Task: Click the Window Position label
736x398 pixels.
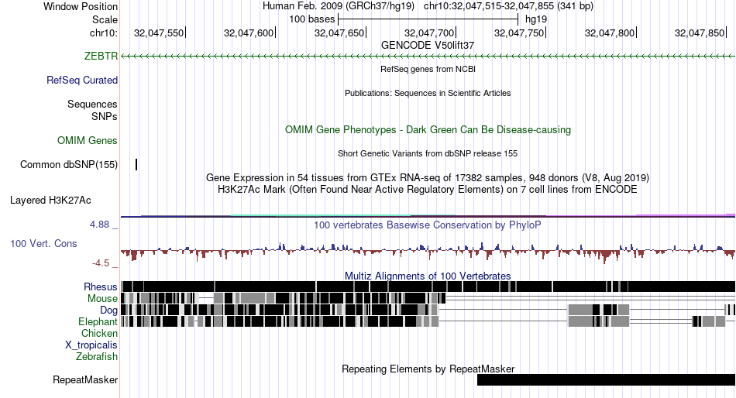Action: click(x=81, y=6)
